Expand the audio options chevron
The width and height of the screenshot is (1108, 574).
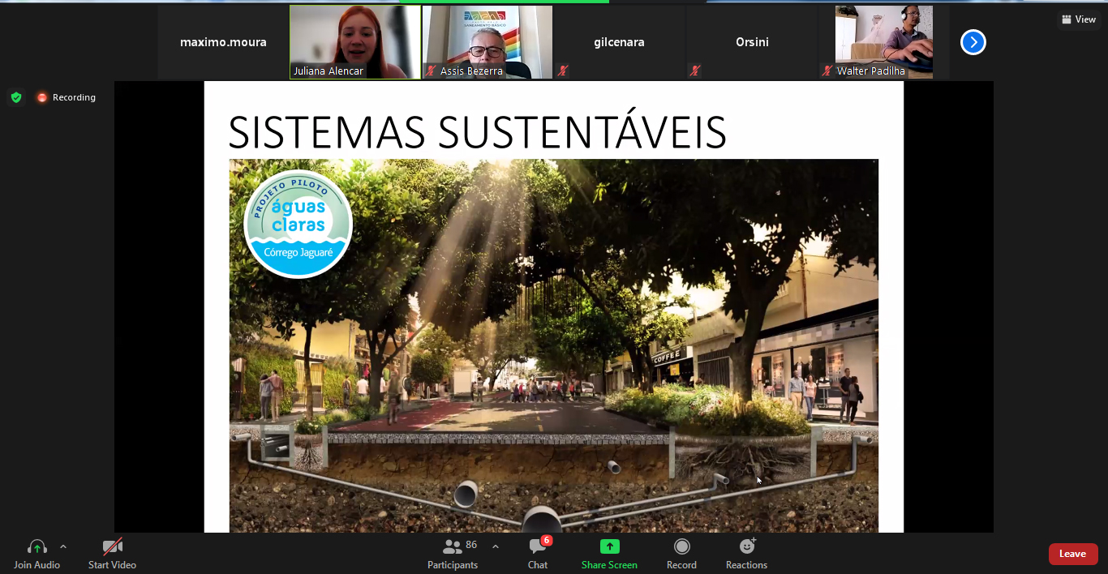63,546
